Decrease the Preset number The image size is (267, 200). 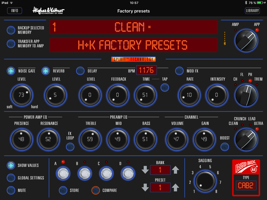click(x=145, y=187)
